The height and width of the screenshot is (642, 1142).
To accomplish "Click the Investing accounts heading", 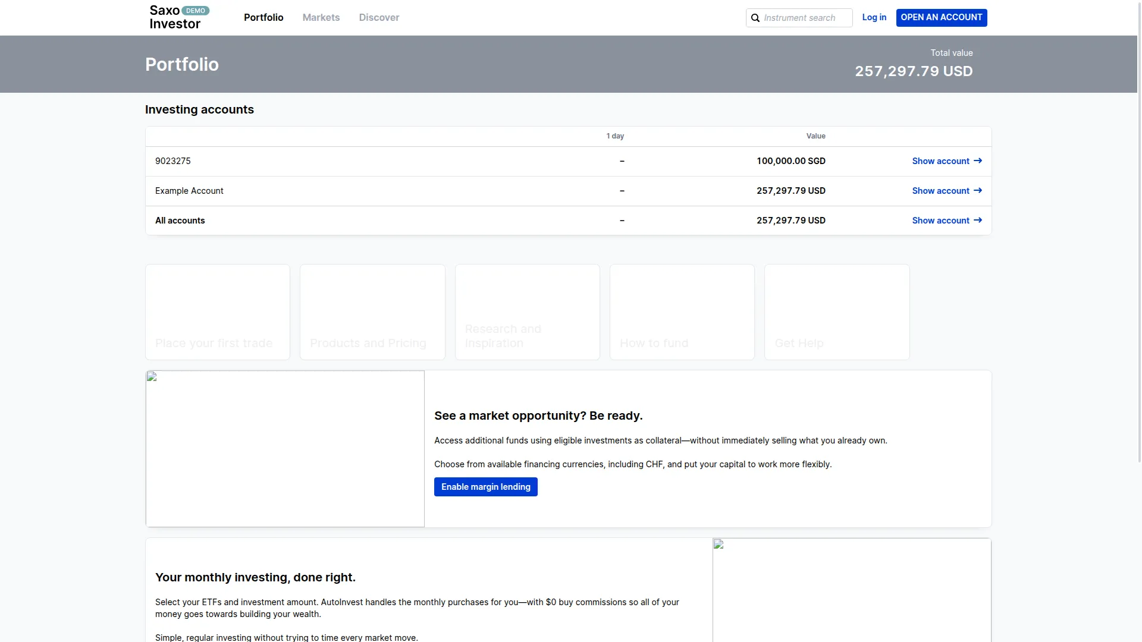I will (x=199, y=109).
